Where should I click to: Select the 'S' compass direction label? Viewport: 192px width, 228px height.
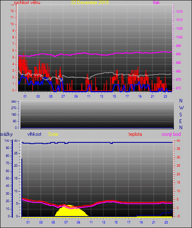[180, 115]
